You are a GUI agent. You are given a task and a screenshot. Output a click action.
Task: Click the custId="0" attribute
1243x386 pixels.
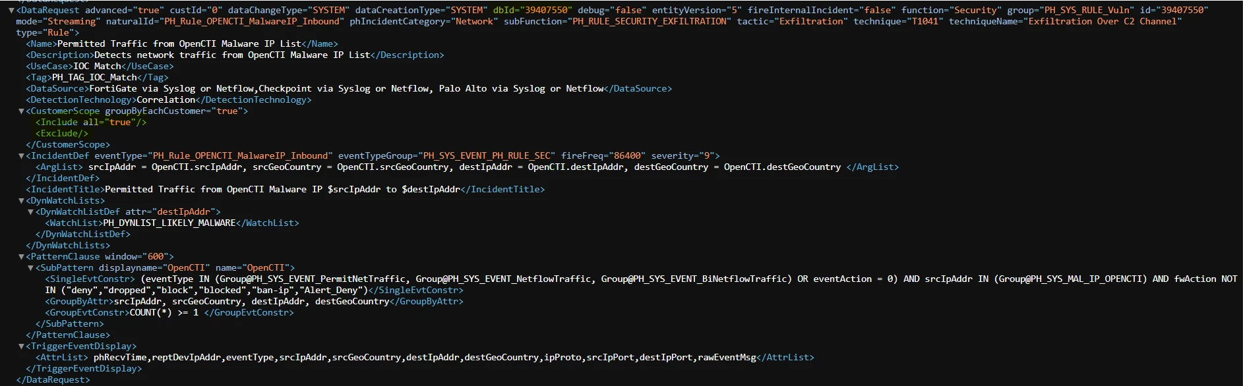point(196,10)
